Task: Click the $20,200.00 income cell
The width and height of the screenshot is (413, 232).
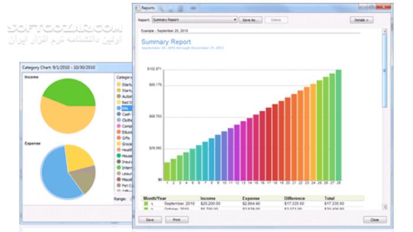Action: (x=211, y=203)
